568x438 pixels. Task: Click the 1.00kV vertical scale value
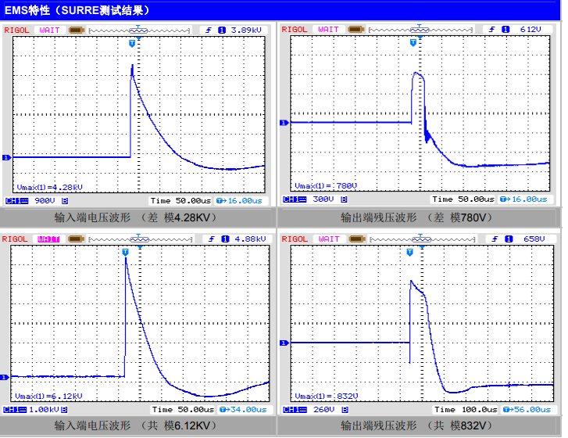click(x=45, y=410)
